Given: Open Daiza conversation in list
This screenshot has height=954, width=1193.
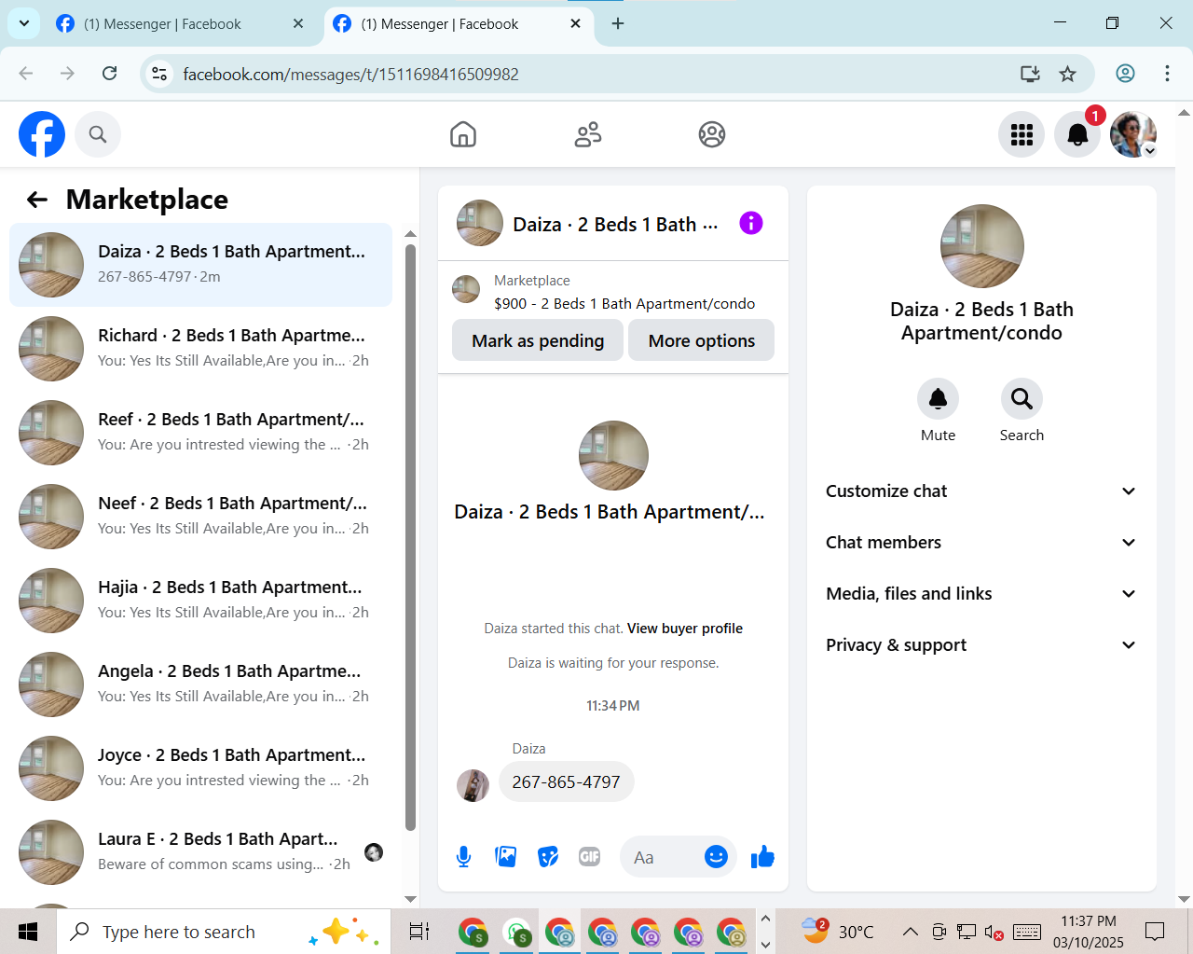Looking at the screenshot, I should [x=200, y=265].
